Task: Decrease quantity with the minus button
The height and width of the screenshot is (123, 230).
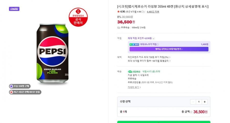Action: [x=193, y=102]
